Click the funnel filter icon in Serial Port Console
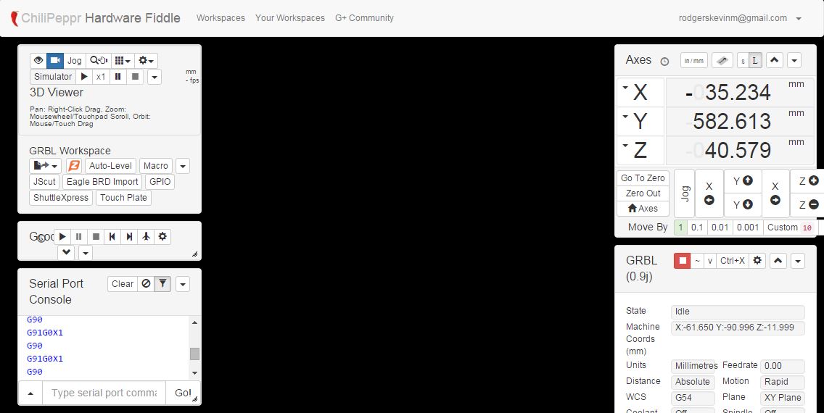The height and width of the screenshot is (413, 824). point(162,284)
